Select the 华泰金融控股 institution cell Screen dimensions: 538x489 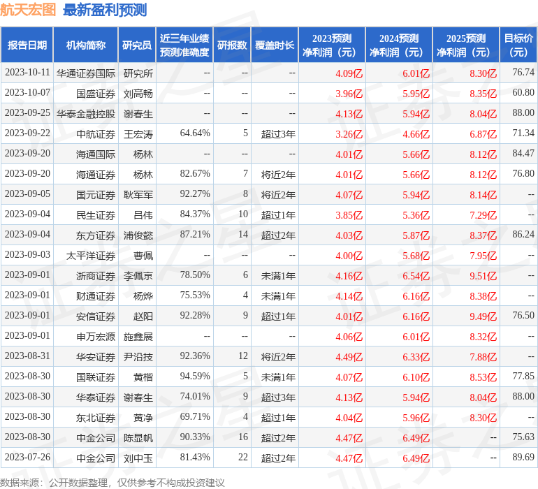[x=86, y=114]
